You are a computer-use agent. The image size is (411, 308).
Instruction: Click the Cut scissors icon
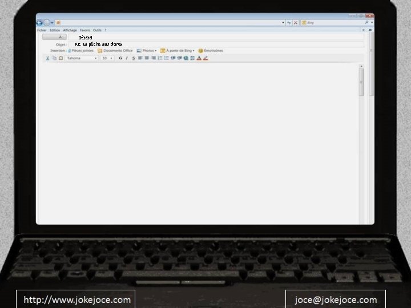point(48,58)
